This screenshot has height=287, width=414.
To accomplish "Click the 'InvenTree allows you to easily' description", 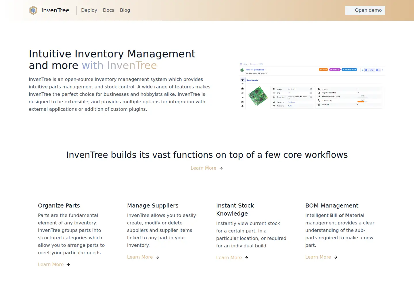I will (162, 230).
